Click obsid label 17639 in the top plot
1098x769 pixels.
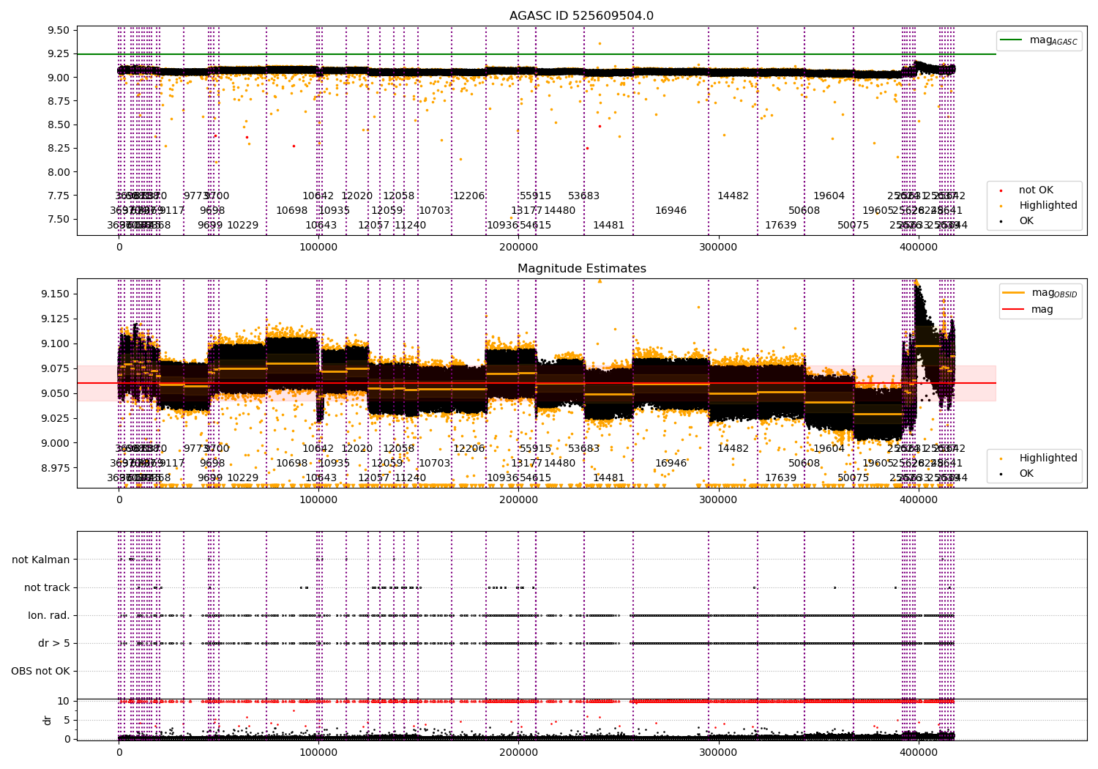point(780,226)
